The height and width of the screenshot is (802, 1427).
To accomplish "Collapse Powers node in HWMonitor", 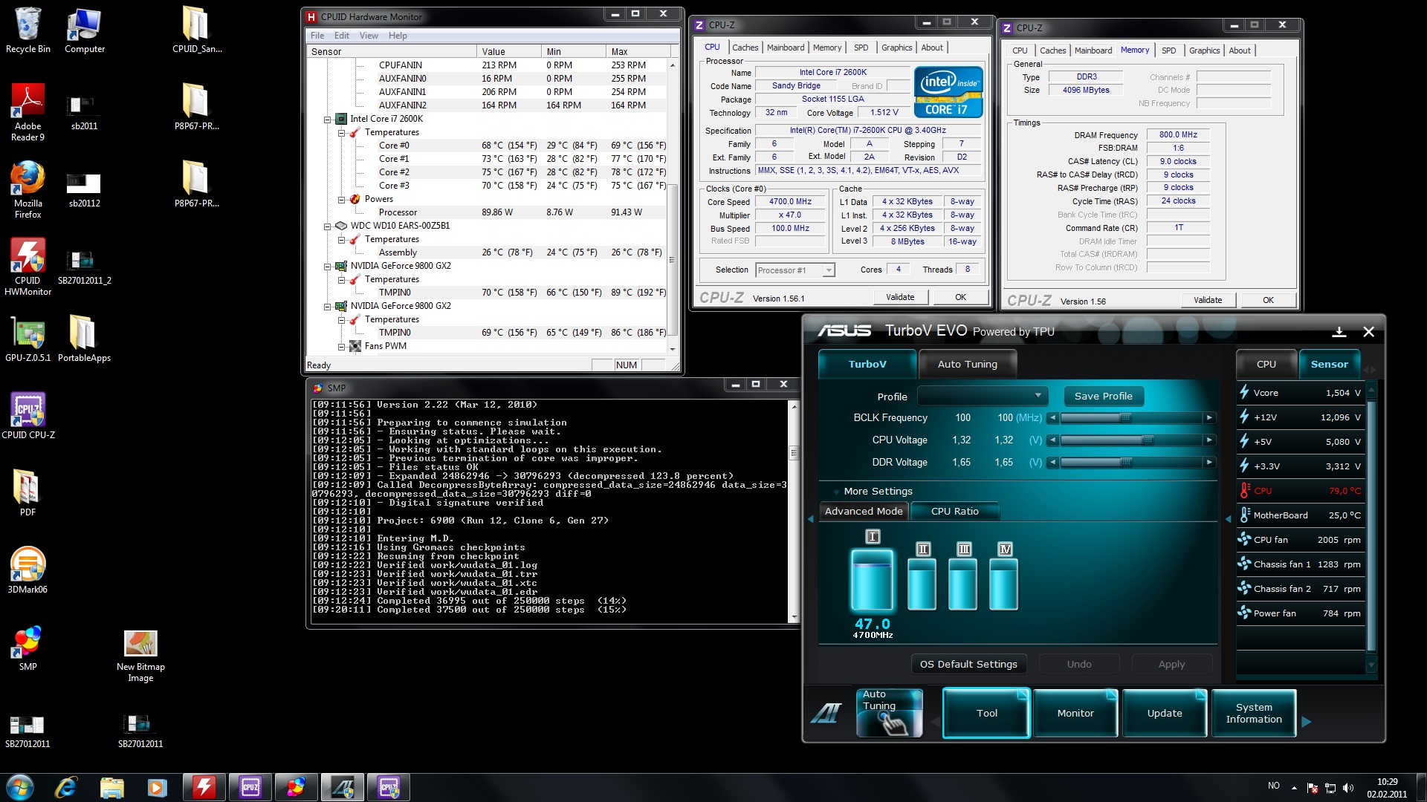I will pos(342,199).
